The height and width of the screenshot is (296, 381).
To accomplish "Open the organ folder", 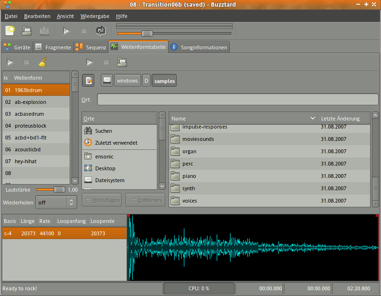I will (x=270, y=151).
